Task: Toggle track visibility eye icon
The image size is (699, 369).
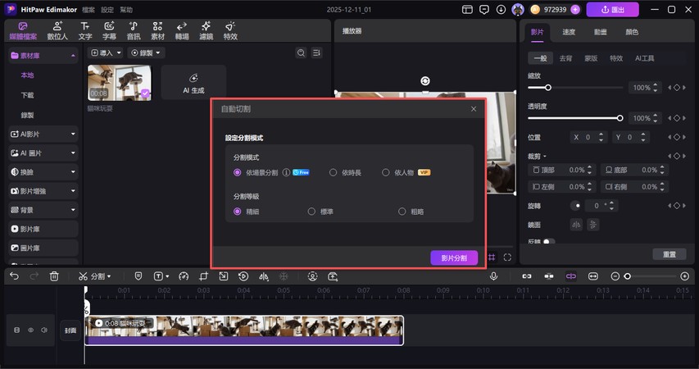Action: (x=31, y=330)
